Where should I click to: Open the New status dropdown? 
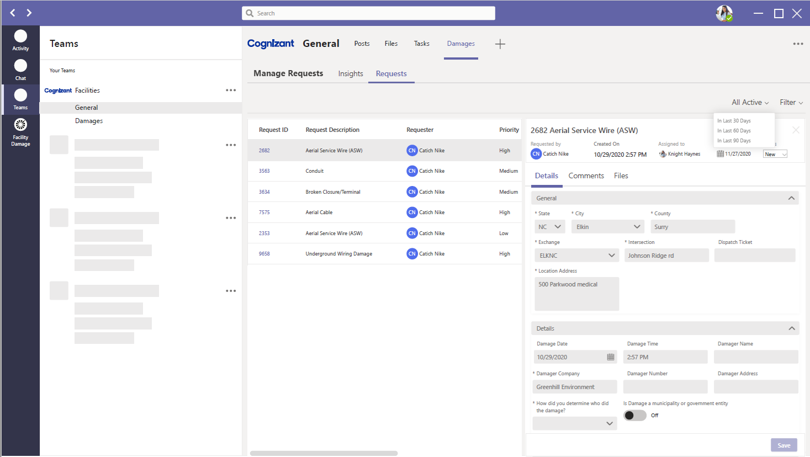775,154
